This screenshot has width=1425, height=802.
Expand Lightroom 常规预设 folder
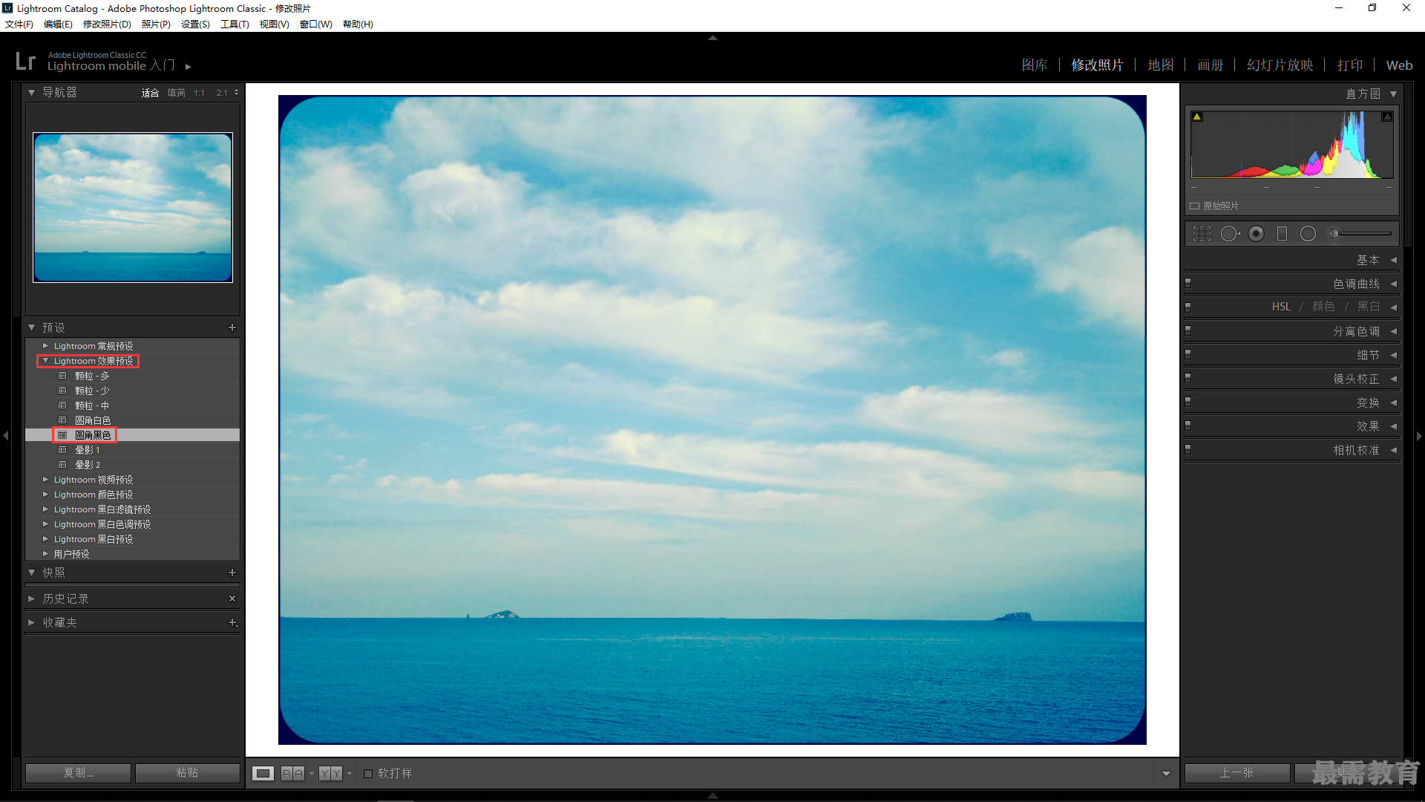pos(45,346)
